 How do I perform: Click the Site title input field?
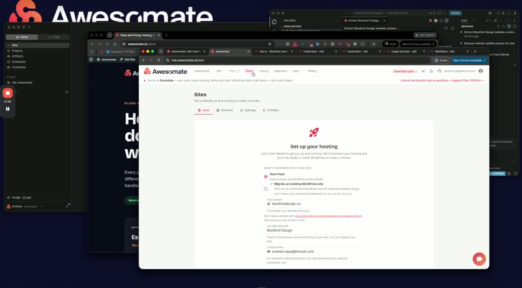coord(314,230)
